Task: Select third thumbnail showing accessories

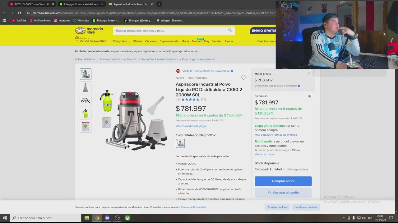Action: click(x=86, y=101)
